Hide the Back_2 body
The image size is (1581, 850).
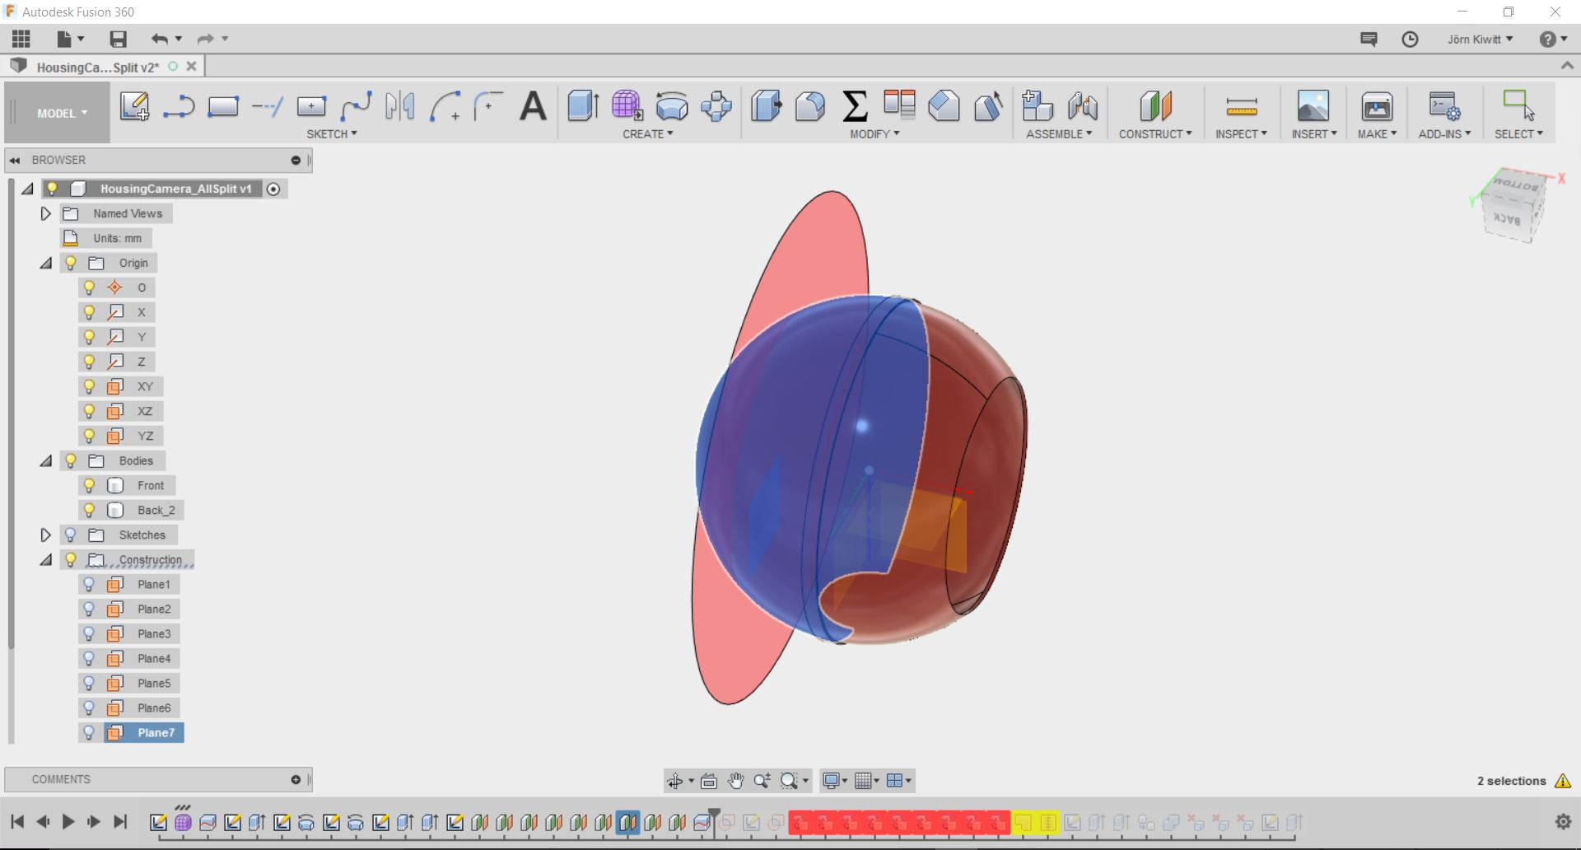point(90,510)
